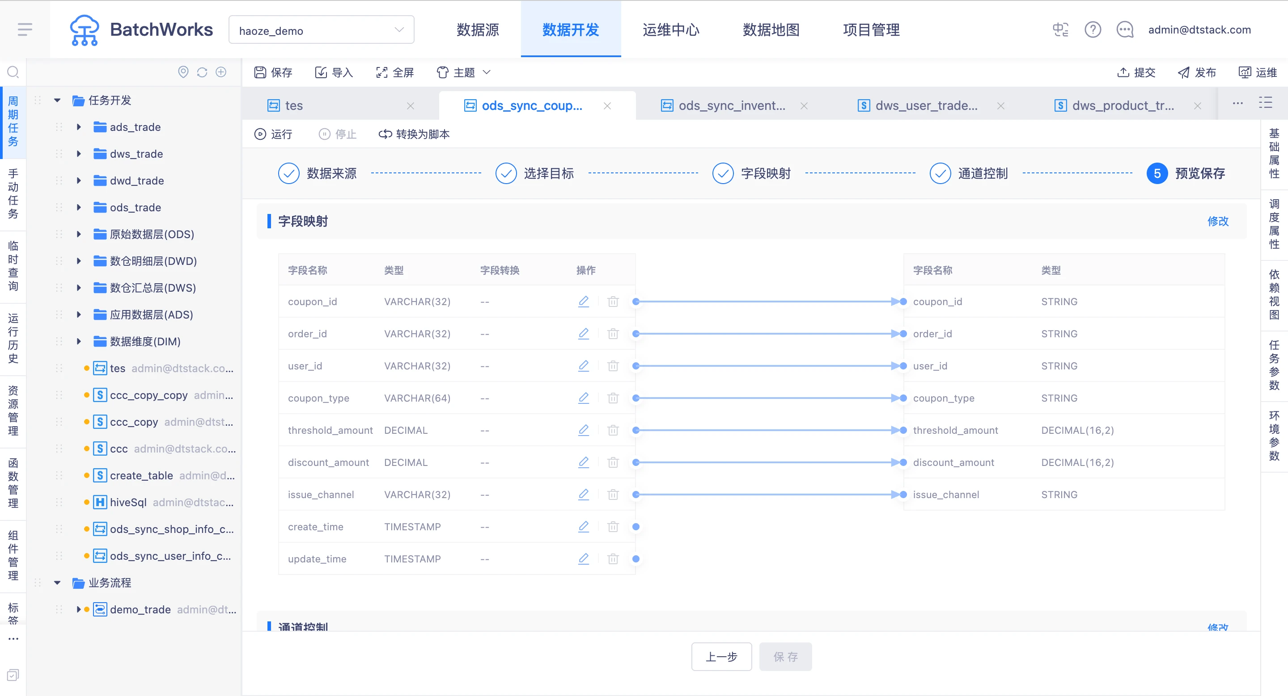Open the chat feedback icon

coord(1125,30)
